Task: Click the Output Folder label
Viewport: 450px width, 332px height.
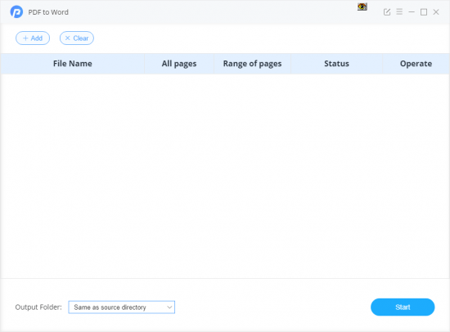Action: click(x=38, y=307)
